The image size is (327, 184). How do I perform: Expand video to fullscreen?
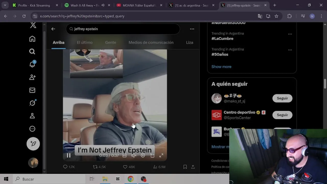point(161,155)
